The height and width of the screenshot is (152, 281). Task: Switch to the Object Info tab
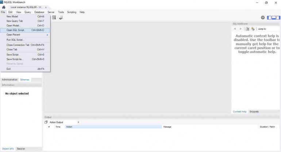(8, 149)
